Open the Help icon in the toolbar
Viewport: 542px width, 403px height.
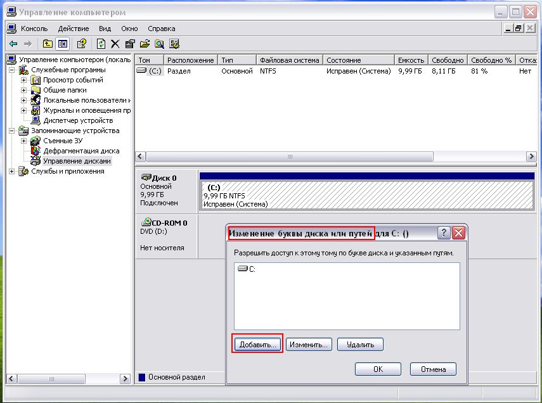pos(82,44)
